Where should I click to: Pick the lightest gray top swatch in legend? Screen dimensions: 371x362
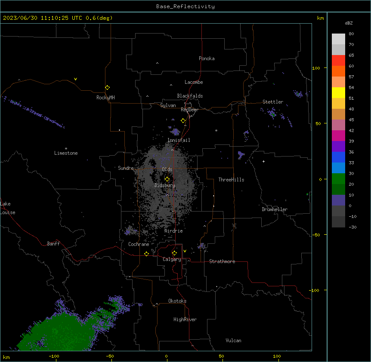[x=338, y=39]
